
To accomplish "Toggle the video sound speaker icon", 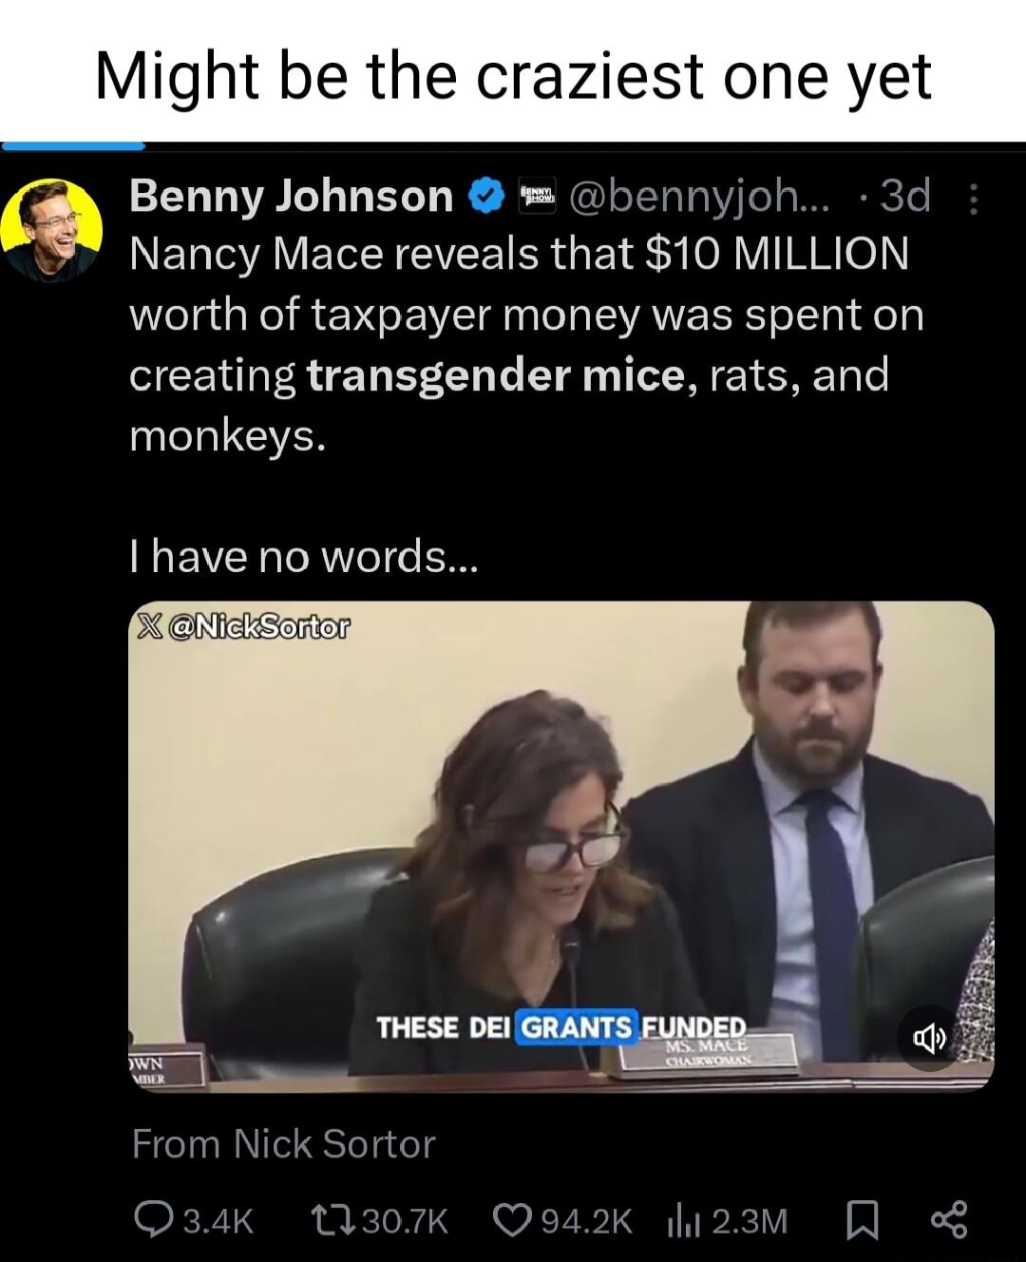I will (x=928, y=1039).
